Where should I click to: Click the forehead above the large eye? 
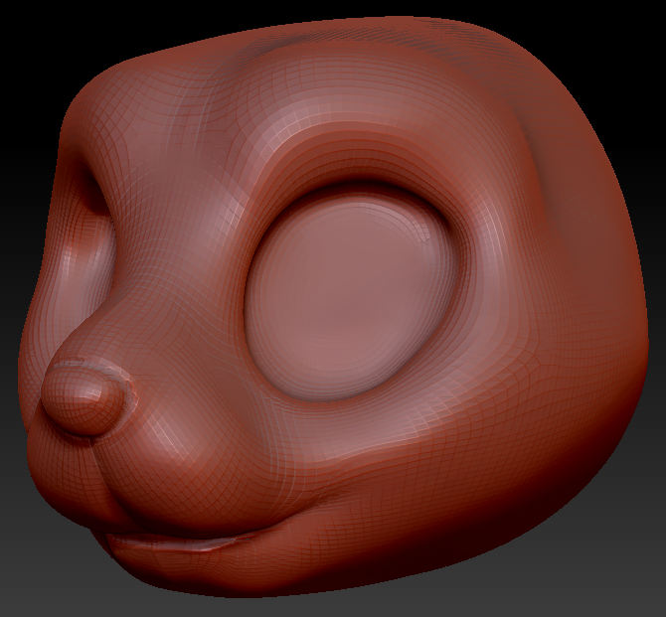coord(348,109)
